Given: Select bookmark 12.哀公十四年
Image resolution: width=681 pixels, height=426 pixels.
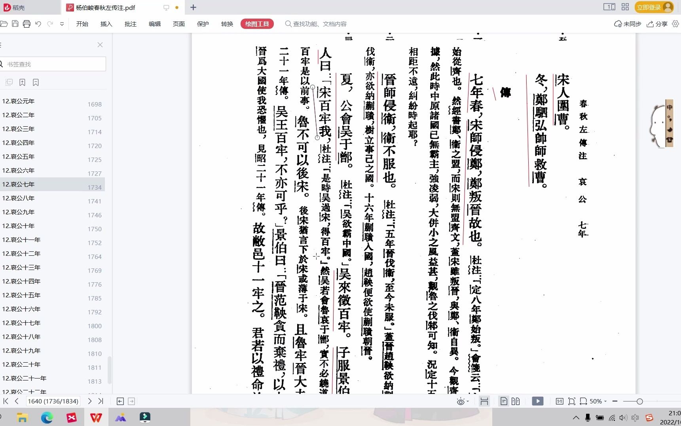Looking at the screenshot, I should tap(21, 281).
